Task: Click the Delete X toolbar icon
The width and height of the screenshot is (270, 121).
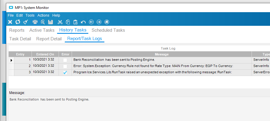Action: click(x=10, y=22)
